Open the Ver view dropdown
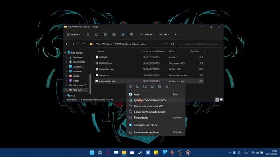 [x=164, y=34]
